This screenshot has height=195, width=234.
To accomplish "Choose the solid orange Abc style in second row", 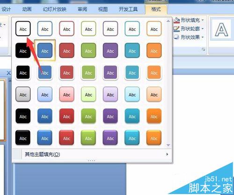I will point(154,51).
